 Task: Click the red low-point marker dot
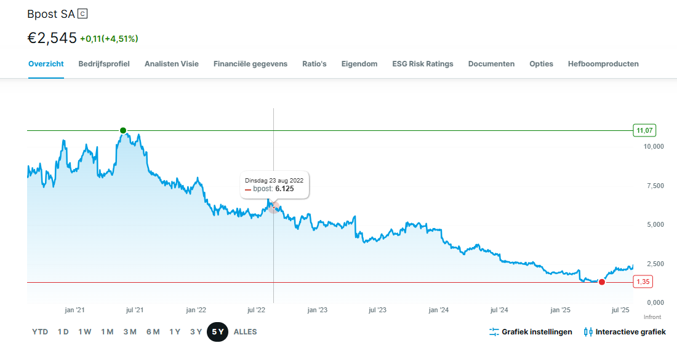[602, 282]
